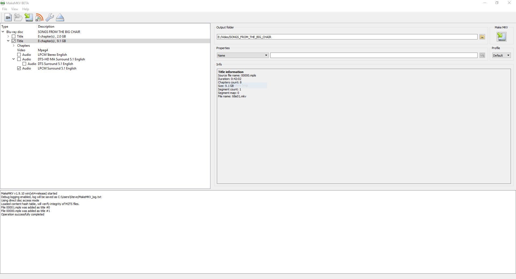The height and width of the screenshot is (279, 516).
Task: Click the Save selected titles toolbar icon
Action: 29,17
